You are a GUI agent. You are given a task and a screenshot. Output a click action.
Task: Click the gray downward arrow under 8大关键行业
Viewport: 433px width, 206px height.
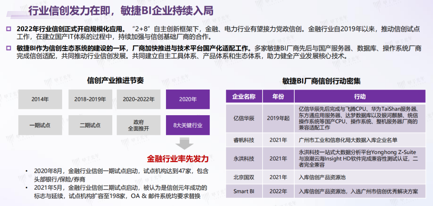[184, 144]
